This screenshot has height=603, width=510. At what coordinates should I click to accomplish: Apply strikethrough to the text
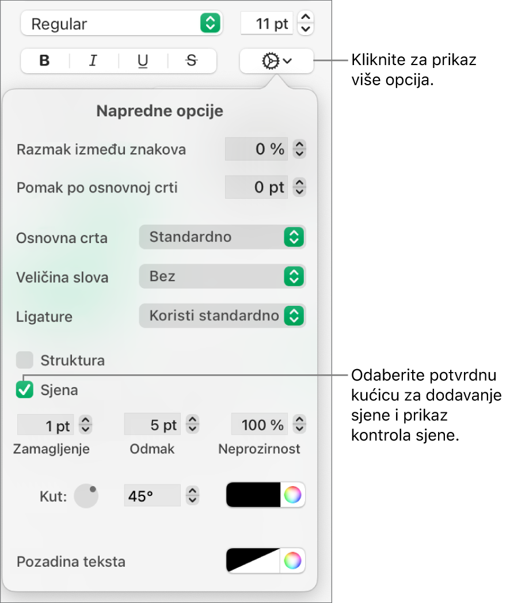pyautogui.click(x=191, y=60)
